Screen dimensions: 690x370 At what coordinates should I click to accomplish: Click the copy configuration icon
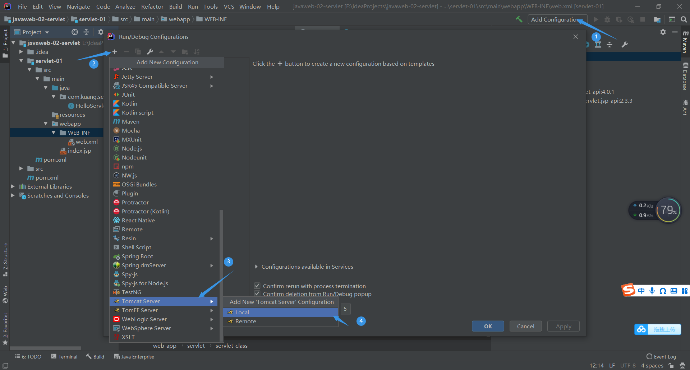[x=138, y=52]
